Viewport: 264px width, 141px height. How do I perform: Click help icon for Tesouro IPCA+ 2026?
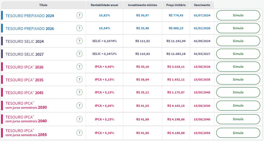(x=79, y=67)
